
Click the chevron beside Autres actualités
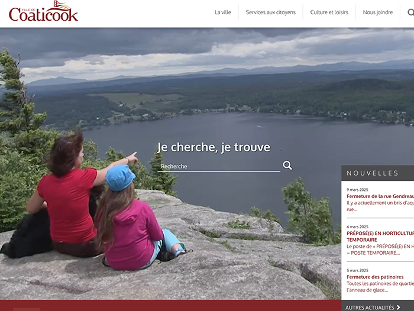tap(398, 307)
